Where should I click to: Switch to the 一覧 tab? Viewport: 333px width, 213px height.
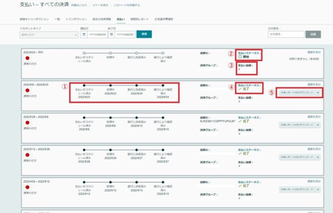pos(57,19)
